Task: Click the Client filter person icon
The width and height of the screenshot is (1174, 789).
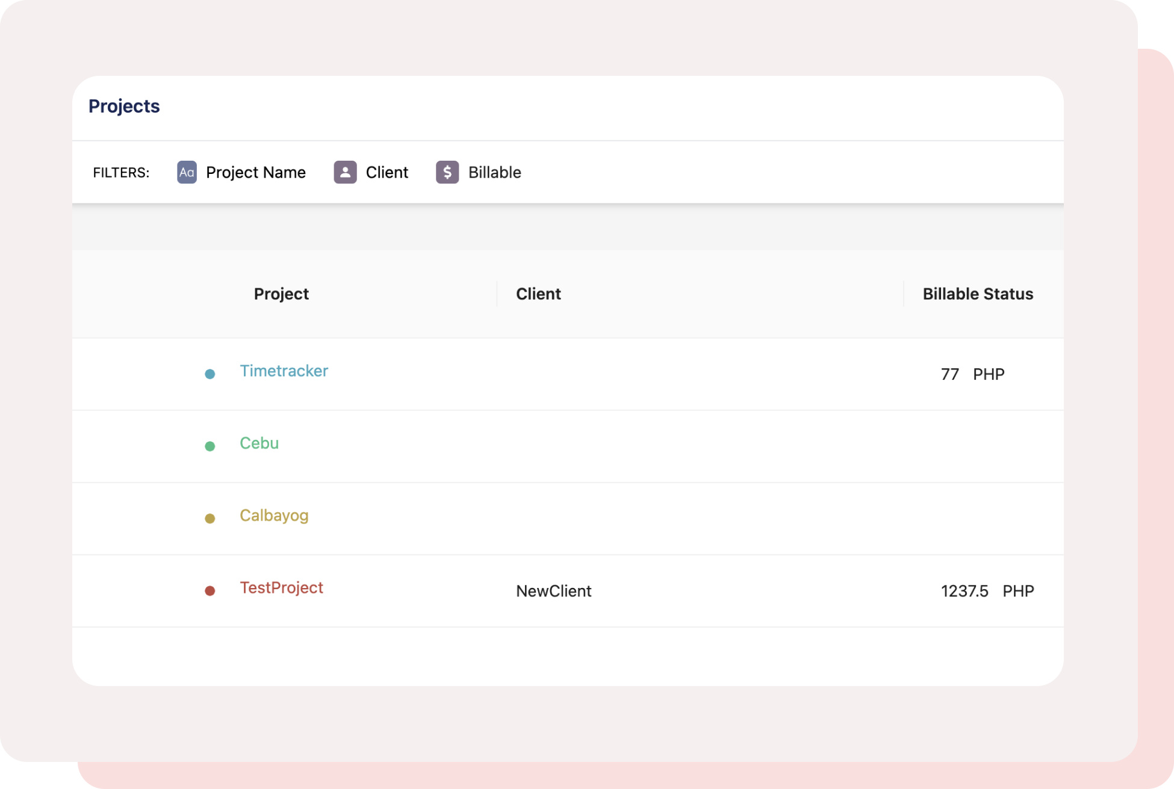Action: tap(345, 172)
